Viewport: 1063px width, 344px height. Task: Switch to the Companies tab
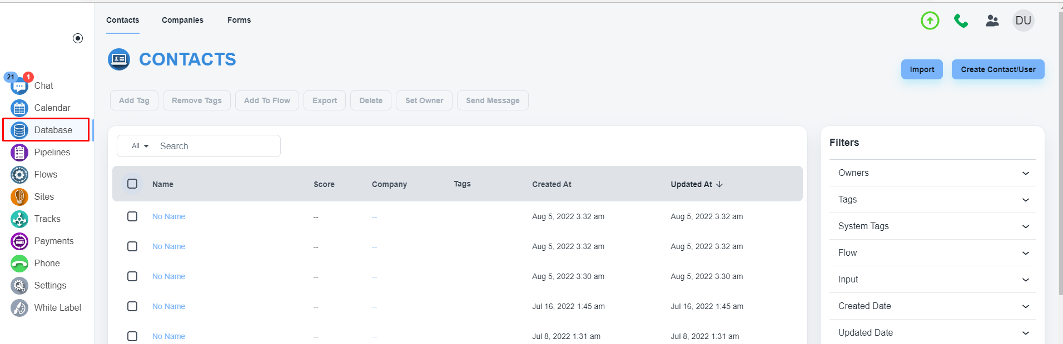point(182,20)
